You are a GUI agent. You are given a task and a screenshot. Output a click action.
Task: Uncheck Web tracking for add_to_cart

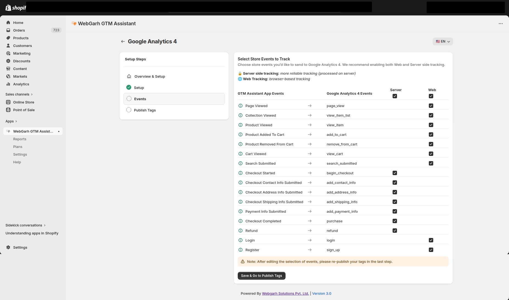[x=431, y=134]
